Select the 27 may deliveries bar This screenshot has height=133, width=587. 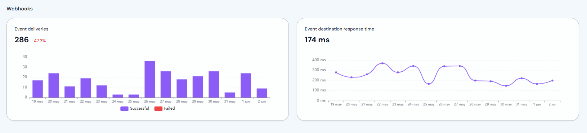pyautogui.click(x=166, y=84)
